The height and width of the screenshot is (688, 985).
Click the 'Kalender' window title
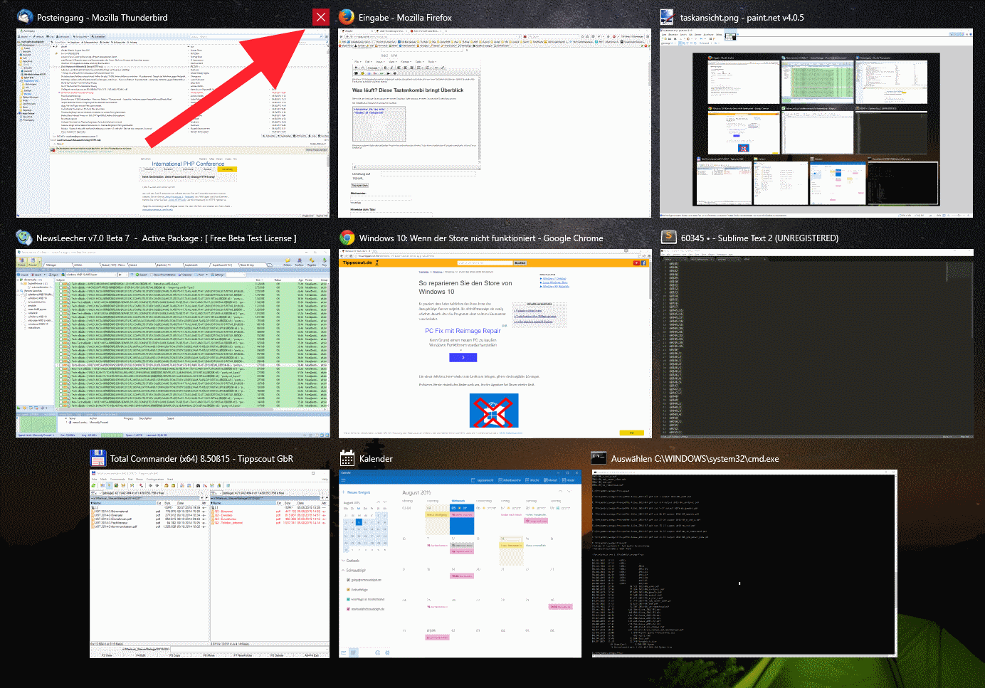point(376,459)
